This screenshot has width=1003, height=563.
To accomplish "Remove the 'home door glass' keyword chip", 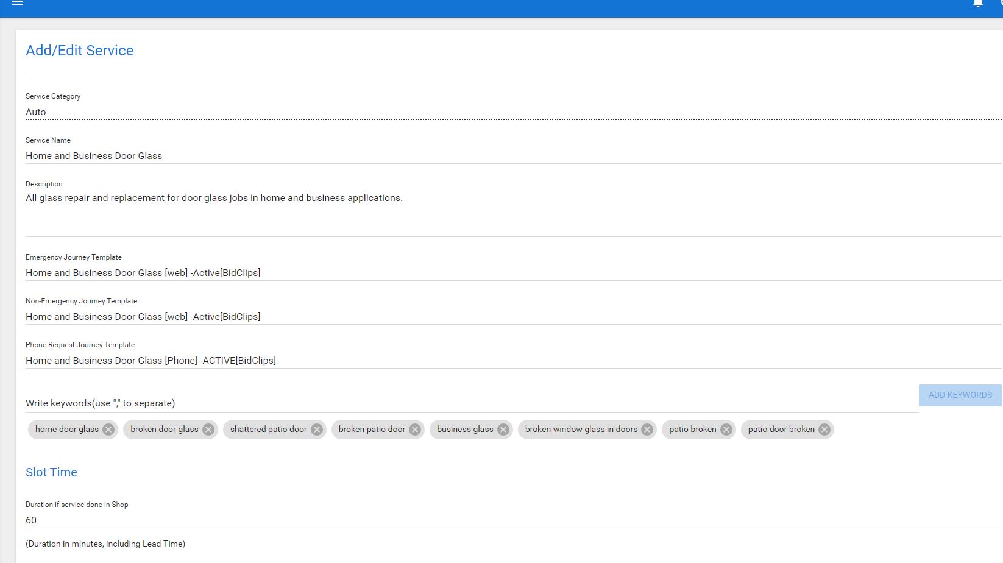I will (108, 430).
